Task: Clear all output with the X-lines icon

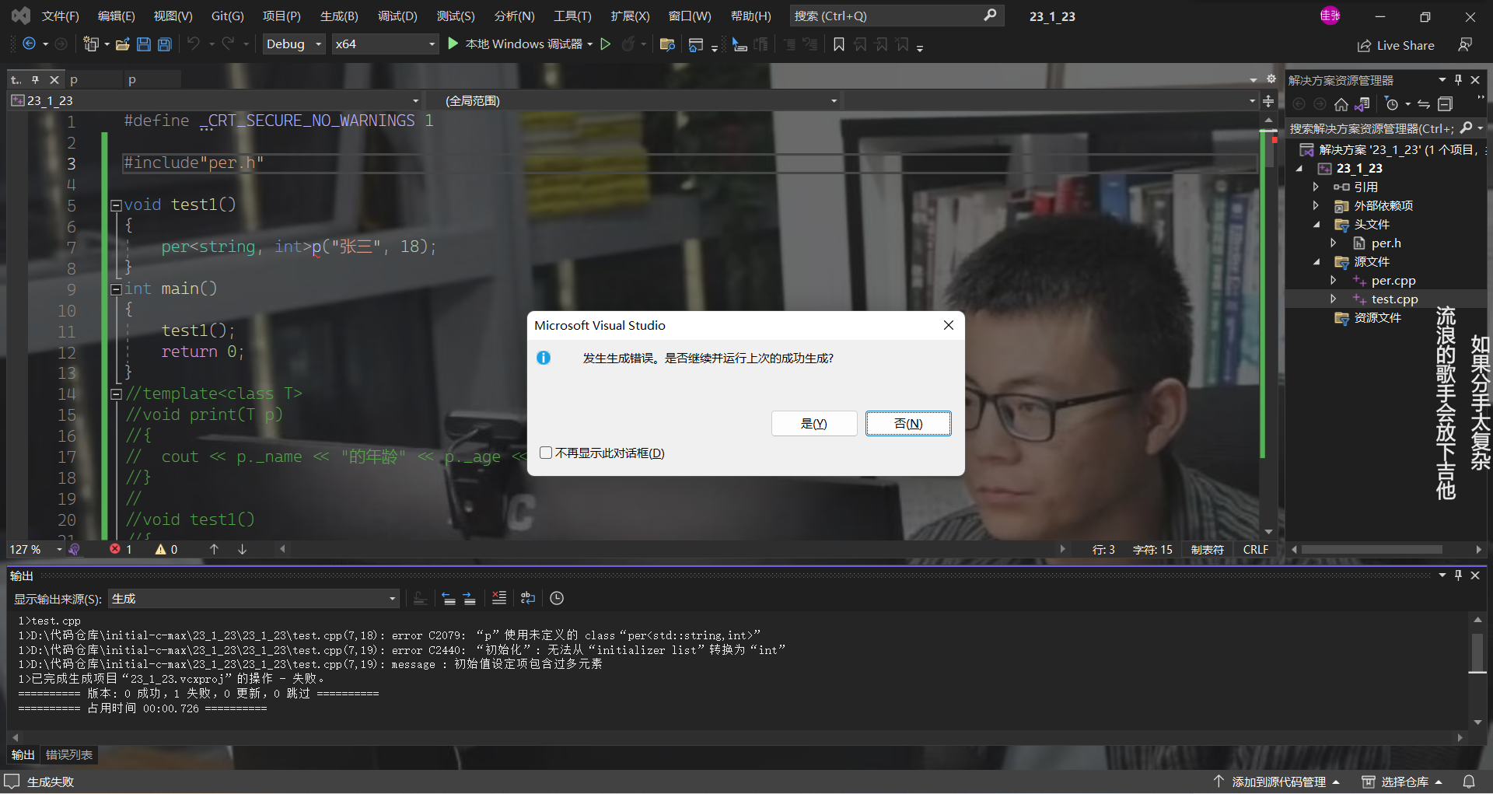Action: 499,598
